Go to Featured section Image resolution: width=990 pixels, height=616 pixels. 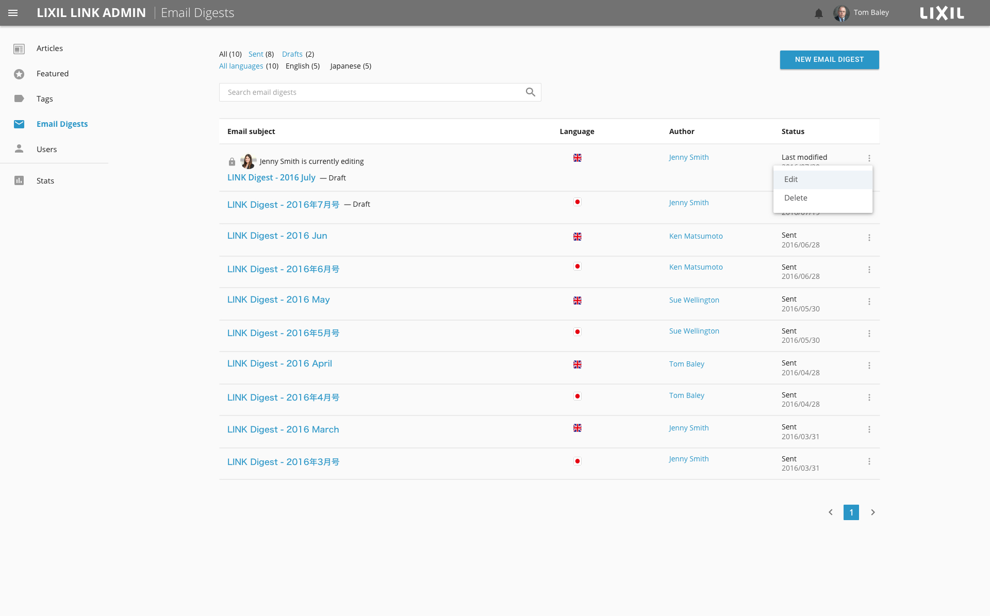(53, 74)
